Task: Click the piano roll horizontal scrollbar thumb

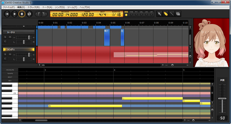Action: 41,121
